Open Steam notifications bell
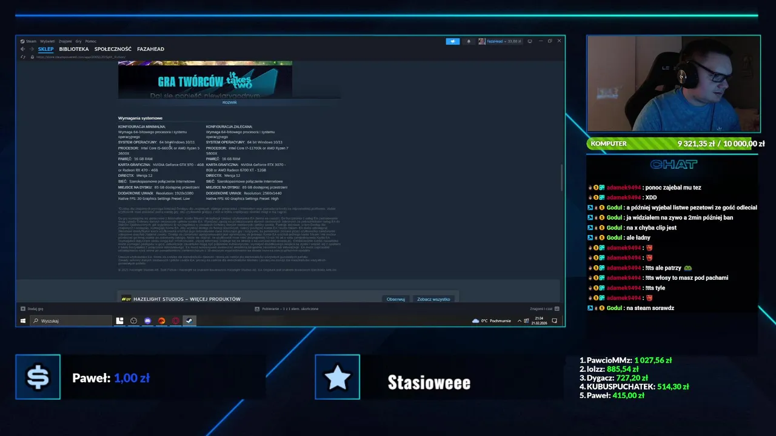The image size is (776, 436). pos(468,41)
